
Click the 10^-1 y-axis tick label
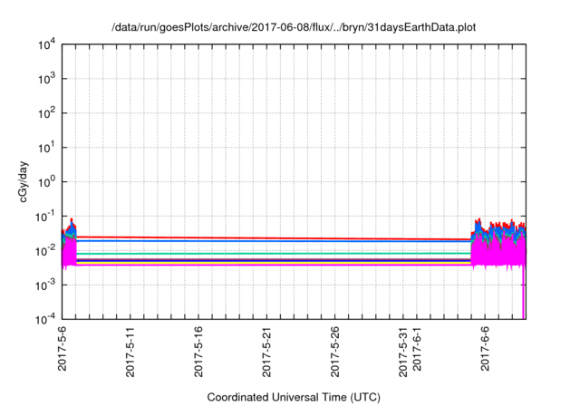coord(45,217)
